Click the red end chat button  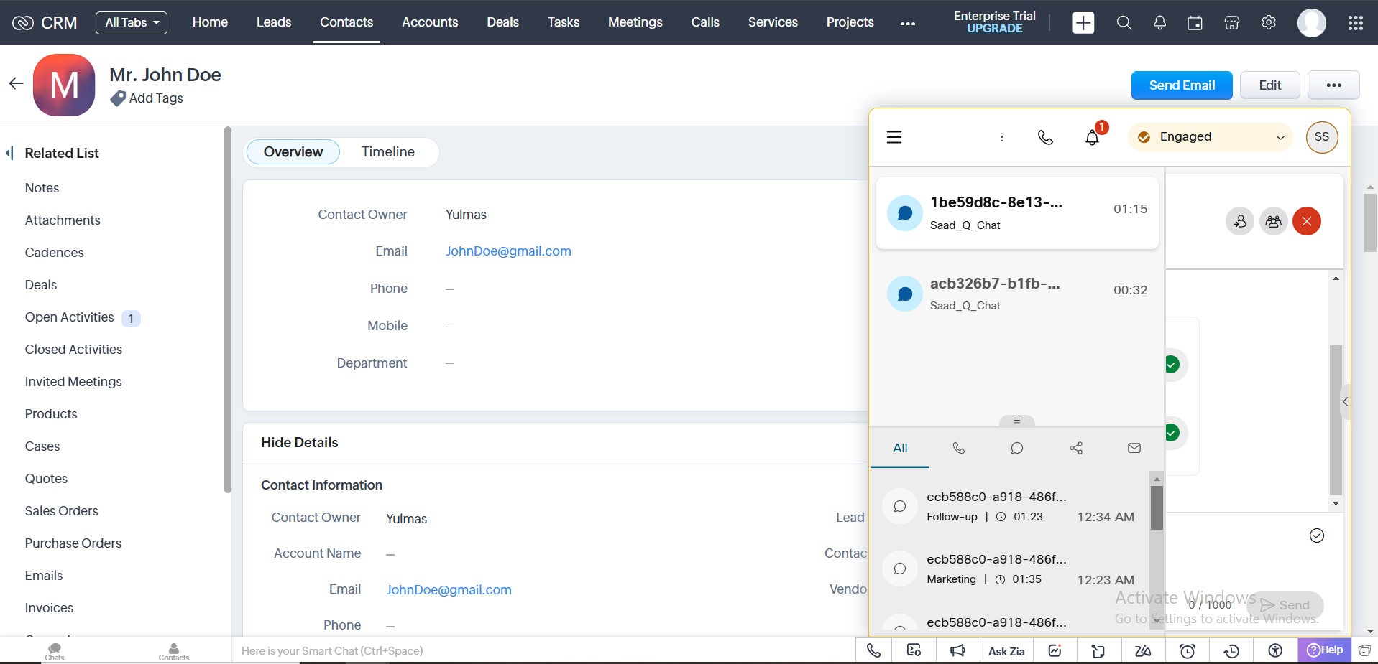click(x=1306, y=221)
